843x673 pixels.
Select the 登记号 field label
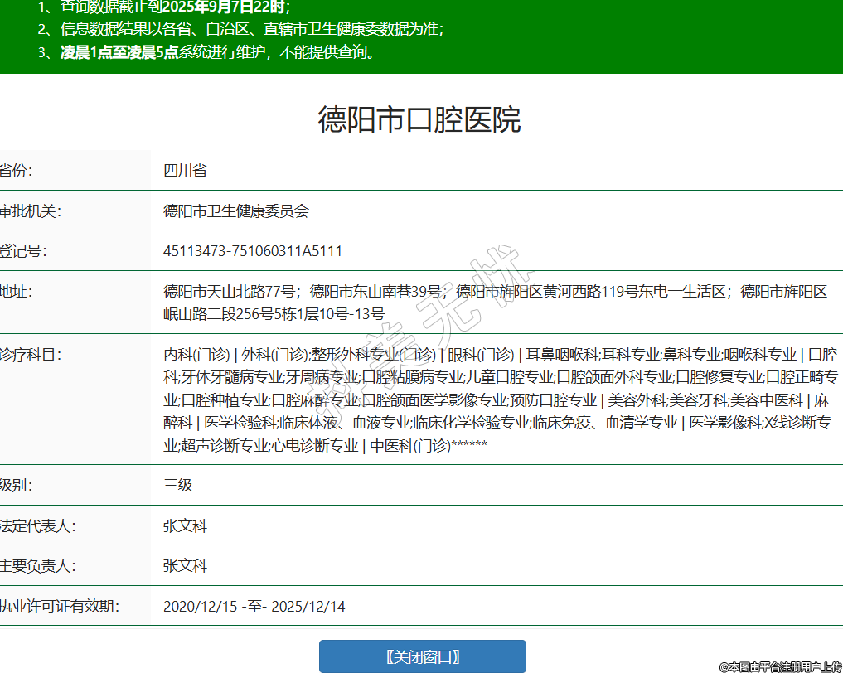pyautogui.click(x=24, y=251)
